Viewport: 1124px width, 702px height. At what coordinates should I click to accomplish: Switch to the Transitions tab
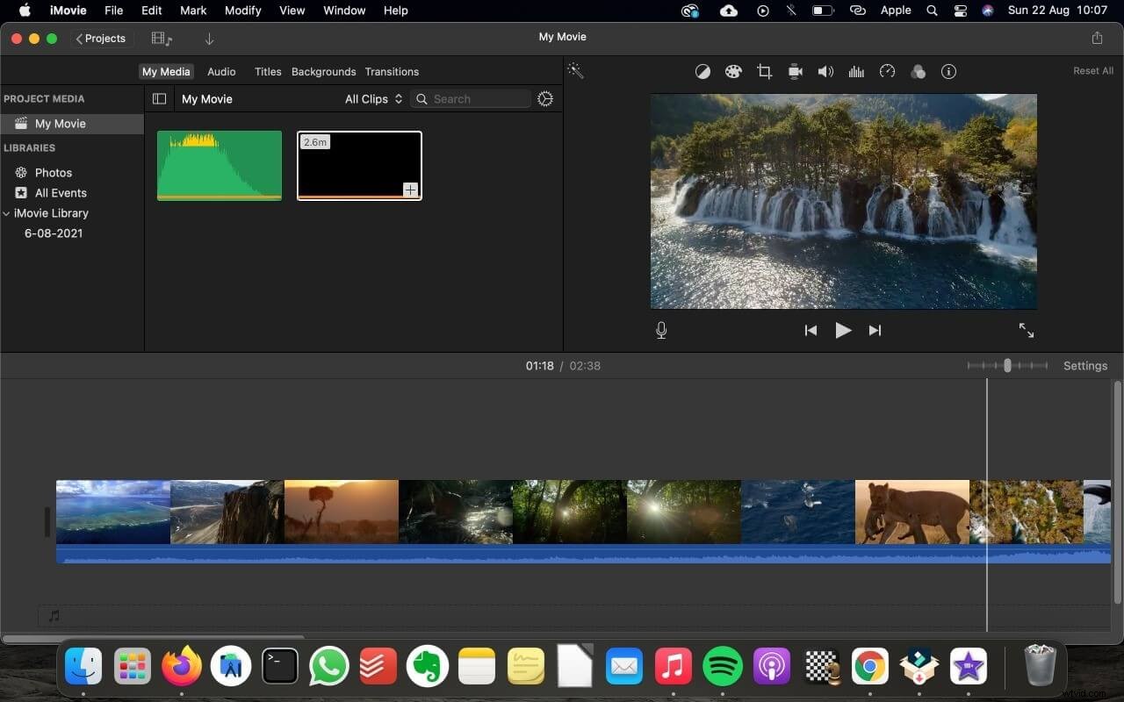point(392,71)
